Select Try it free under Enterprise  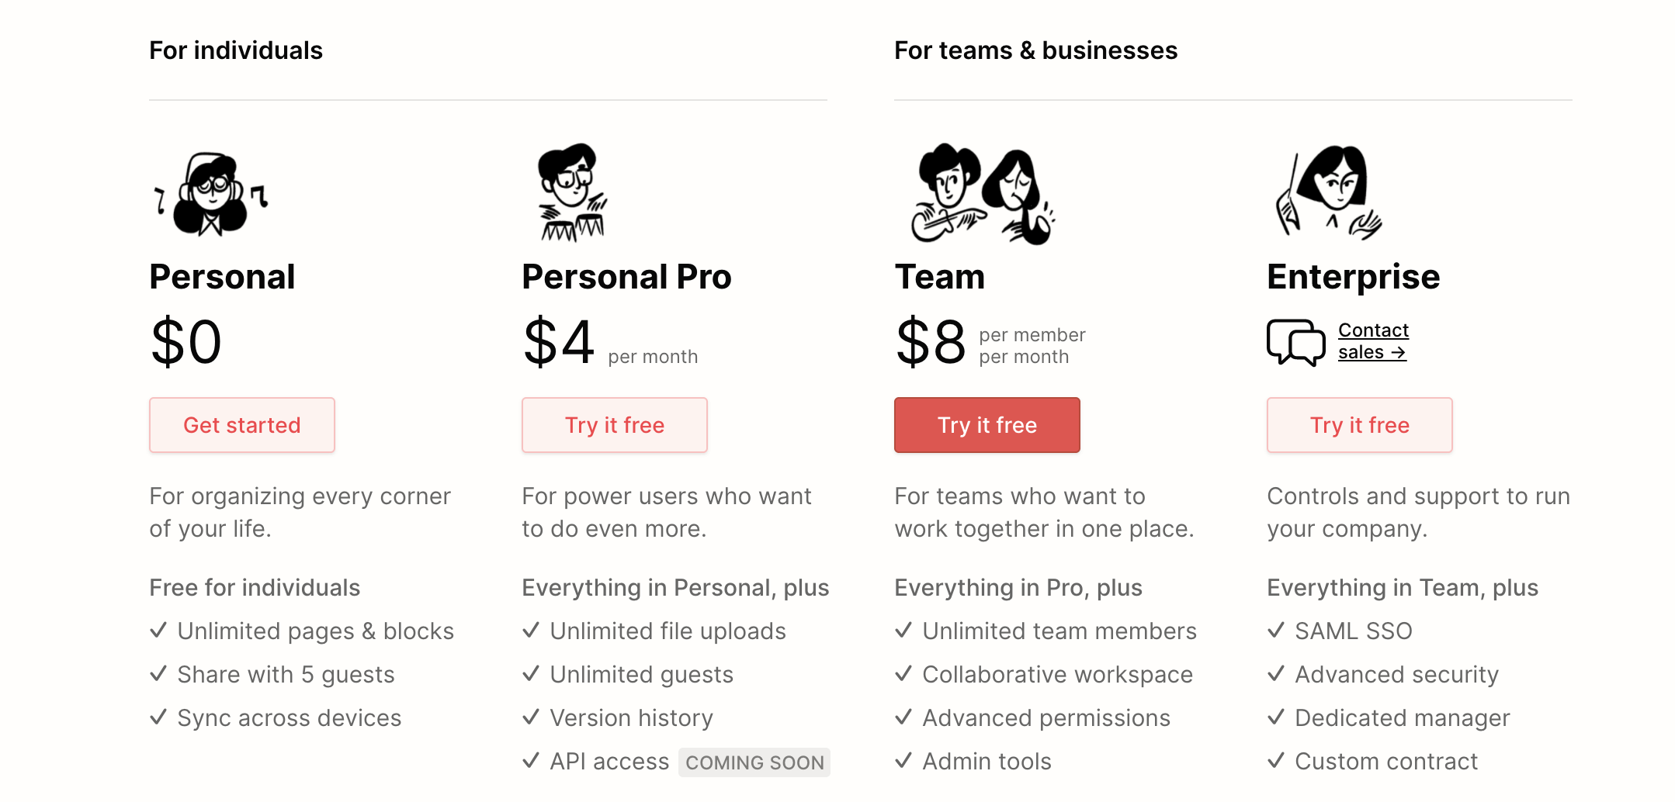1360,425
